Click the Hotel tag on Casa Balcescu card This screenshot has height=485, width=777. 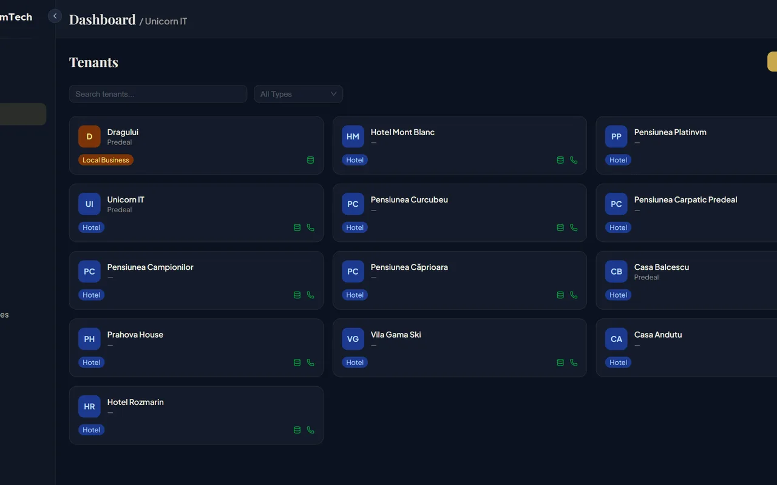[618, 295]
